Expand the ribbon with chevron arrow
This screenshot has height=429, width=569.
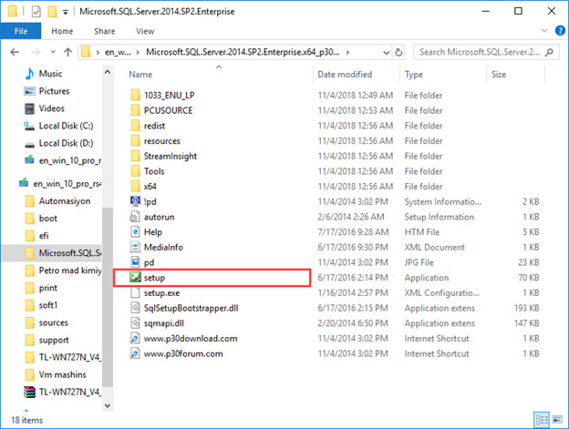pyautogui.click(x=544, y=30)
